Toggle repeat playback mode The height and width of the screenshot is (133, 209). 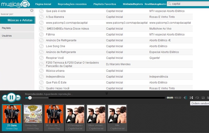click(197, 98)
